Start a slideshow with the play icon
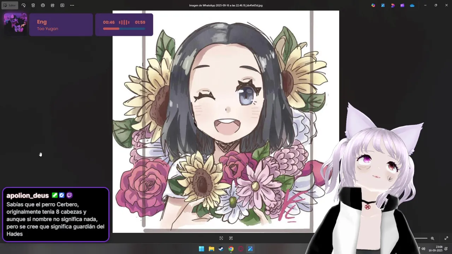This screenshot has width=452, height=254. tap(62, 5)
